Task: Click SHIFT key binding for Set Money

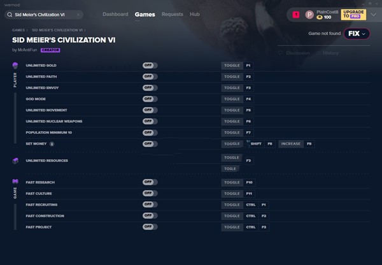Action: click(255, 144)
